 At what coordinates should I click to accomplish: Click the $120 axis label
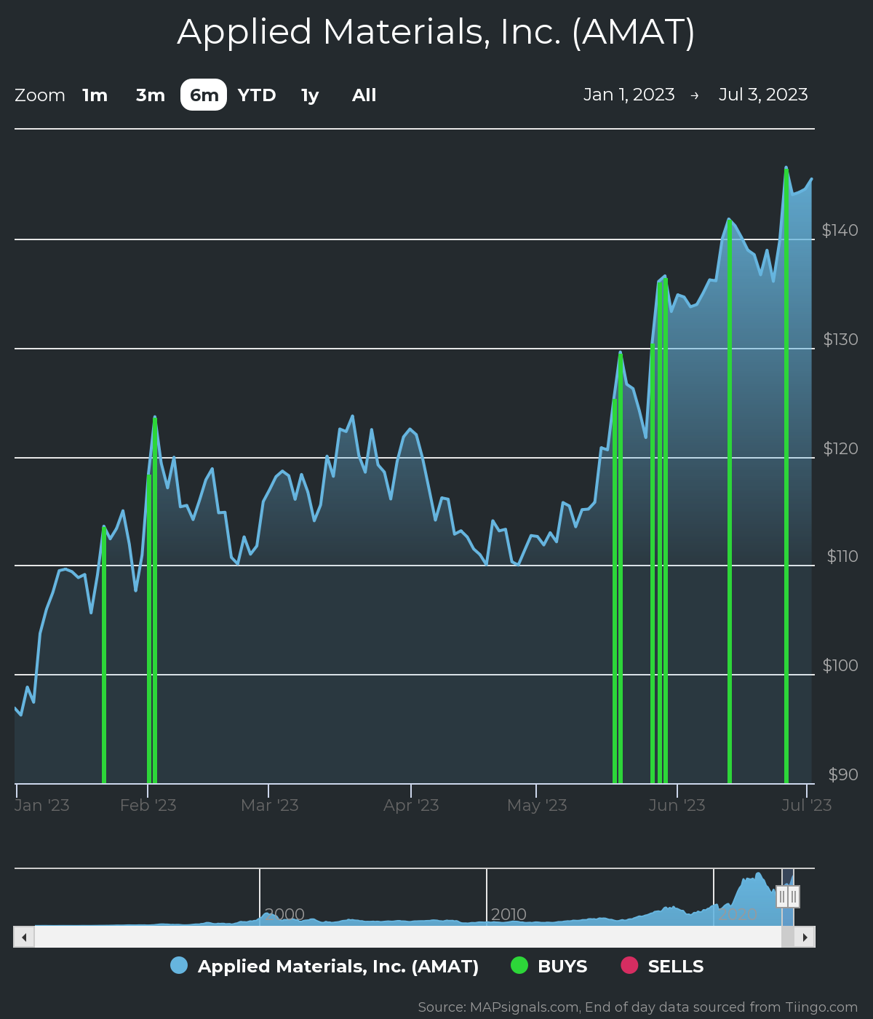[x=840, y=448]
